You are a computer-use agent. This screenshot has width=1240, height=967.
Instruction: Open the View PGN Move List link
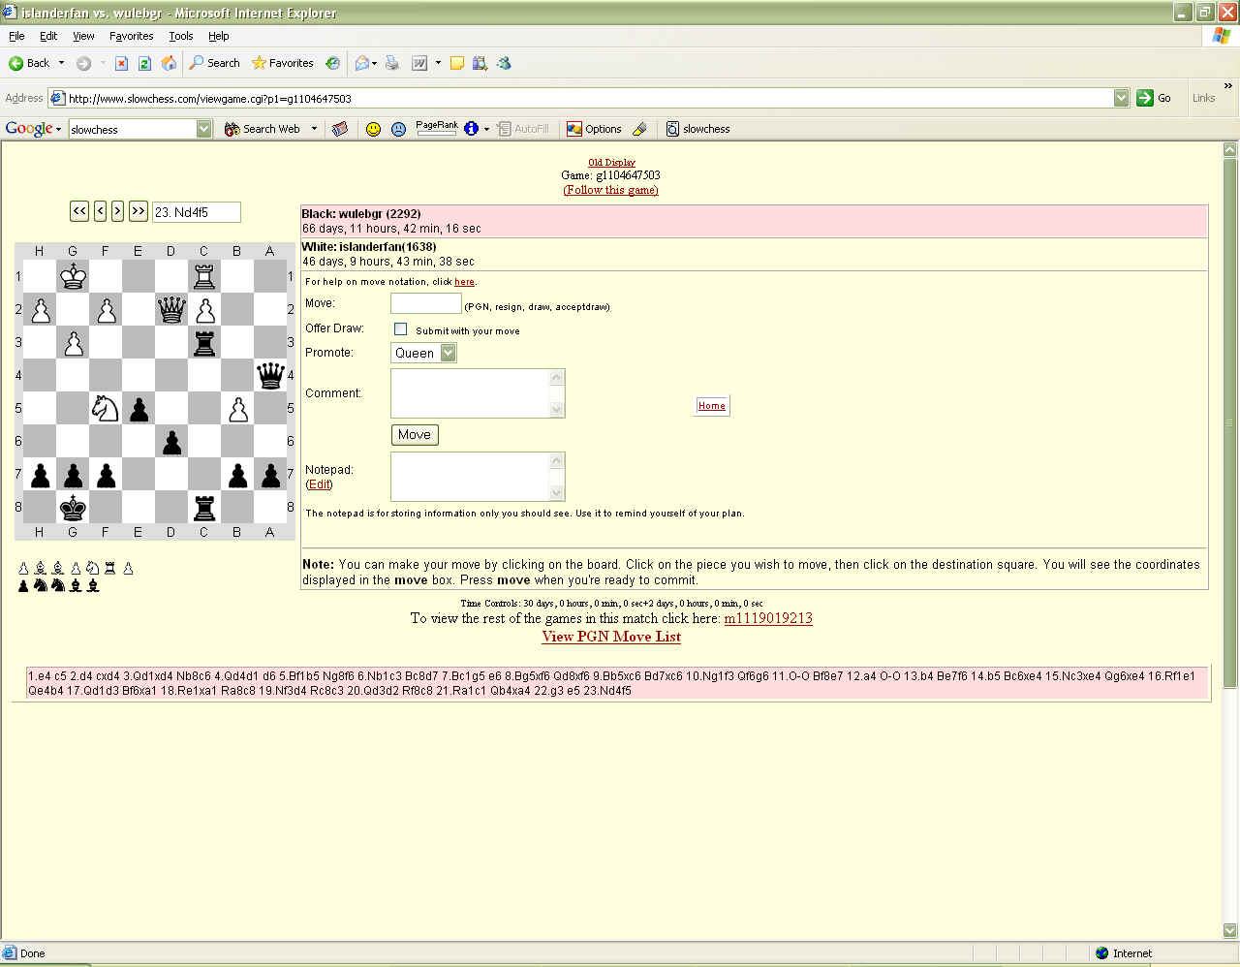pos(610,637)
